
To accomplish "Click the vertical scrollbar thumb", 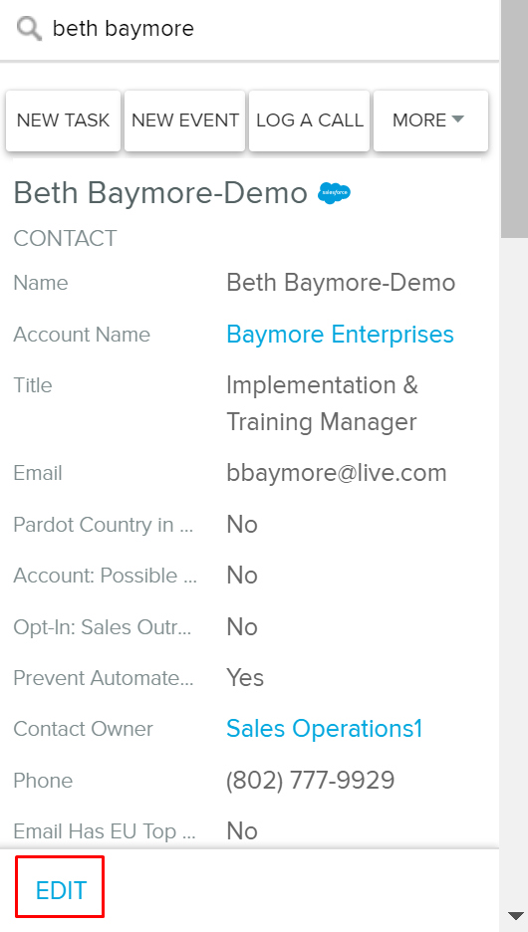I will [514, 118].
